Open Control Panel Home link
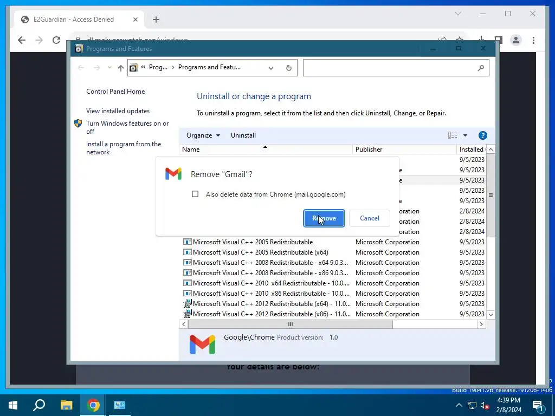The width and height of the screenshot is (555, 416). (x=115, y=91)
